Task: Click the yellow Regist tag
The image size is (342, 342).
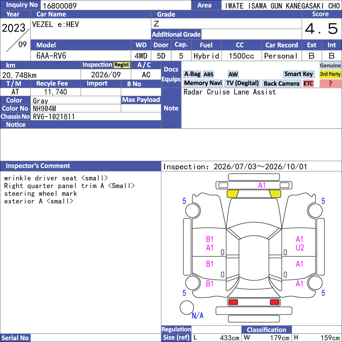Action: 122,65
